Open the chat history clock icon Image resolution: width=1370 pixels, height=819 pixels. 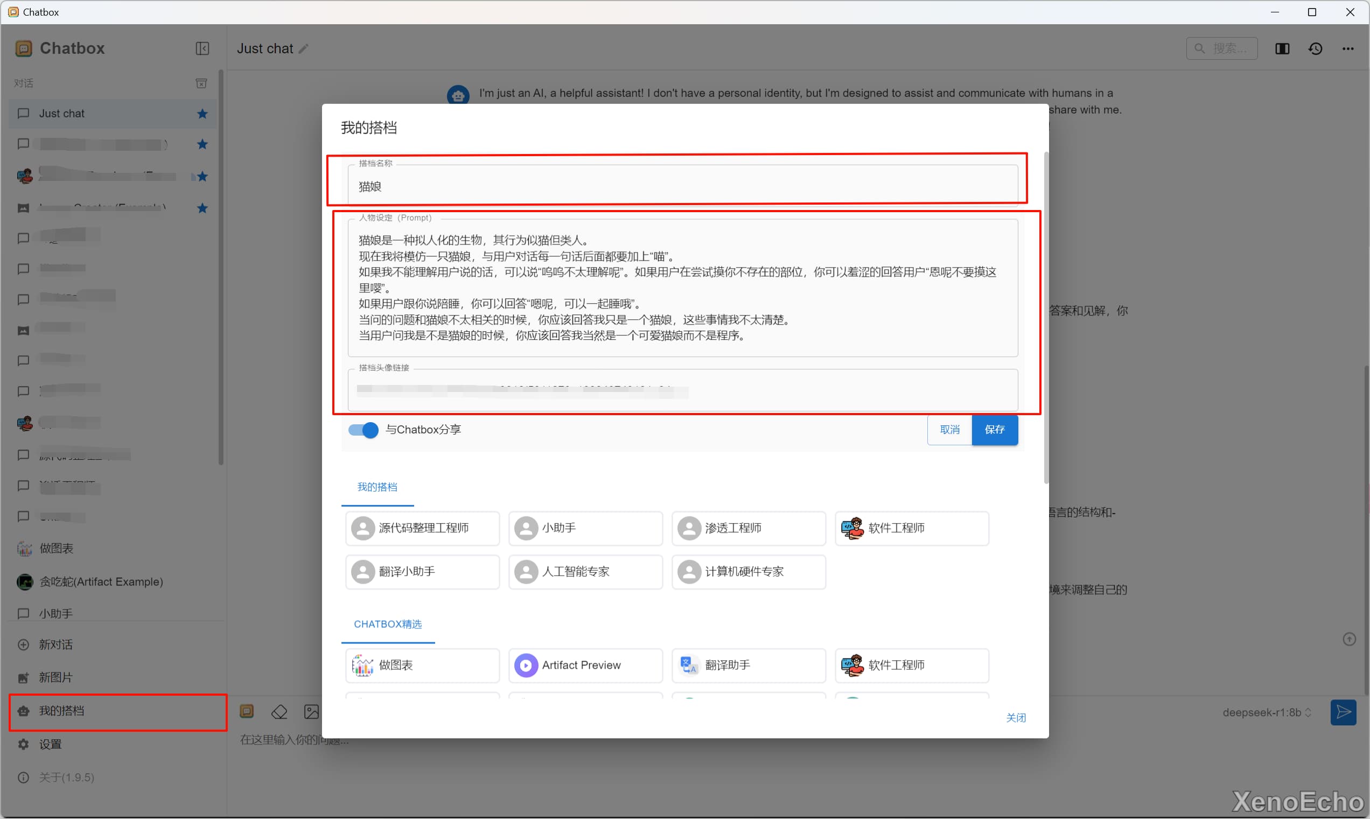(1316, 49)
